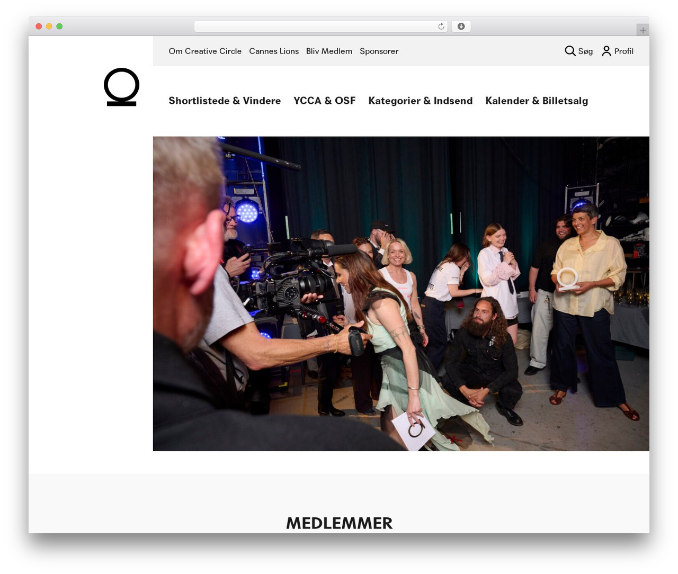The width and height of the screenshot is (678, 574).
Task: Click the yellow minimize window dot
Action: [x=49, y=26]
